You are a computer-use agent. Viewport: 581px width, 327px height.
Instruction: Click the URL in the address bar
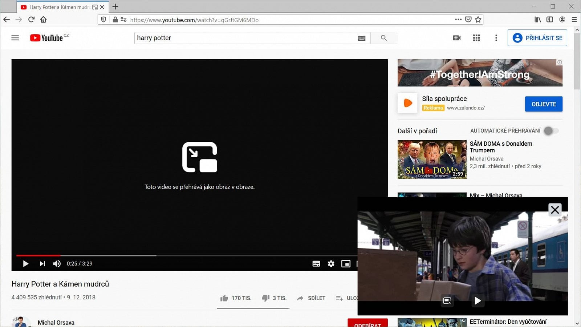[194, 20]
